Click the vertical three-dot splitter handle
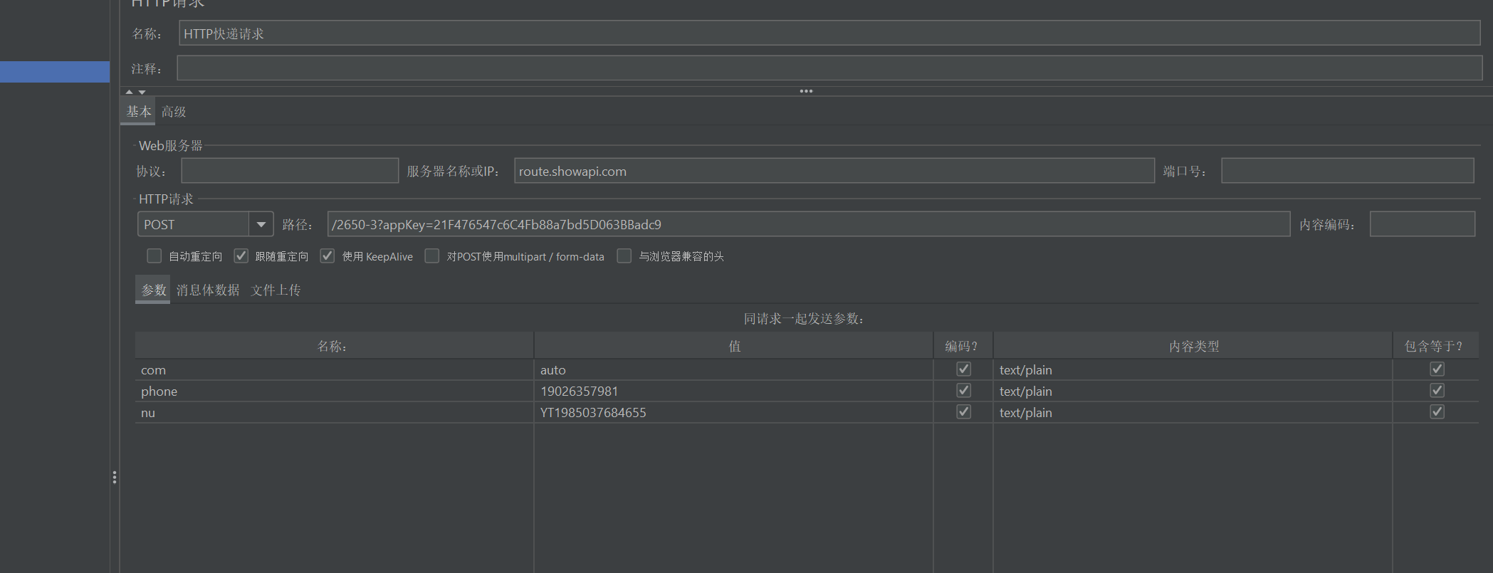Image resolution: width=1493 pixels, height=573 pixels. click(114, 478)
